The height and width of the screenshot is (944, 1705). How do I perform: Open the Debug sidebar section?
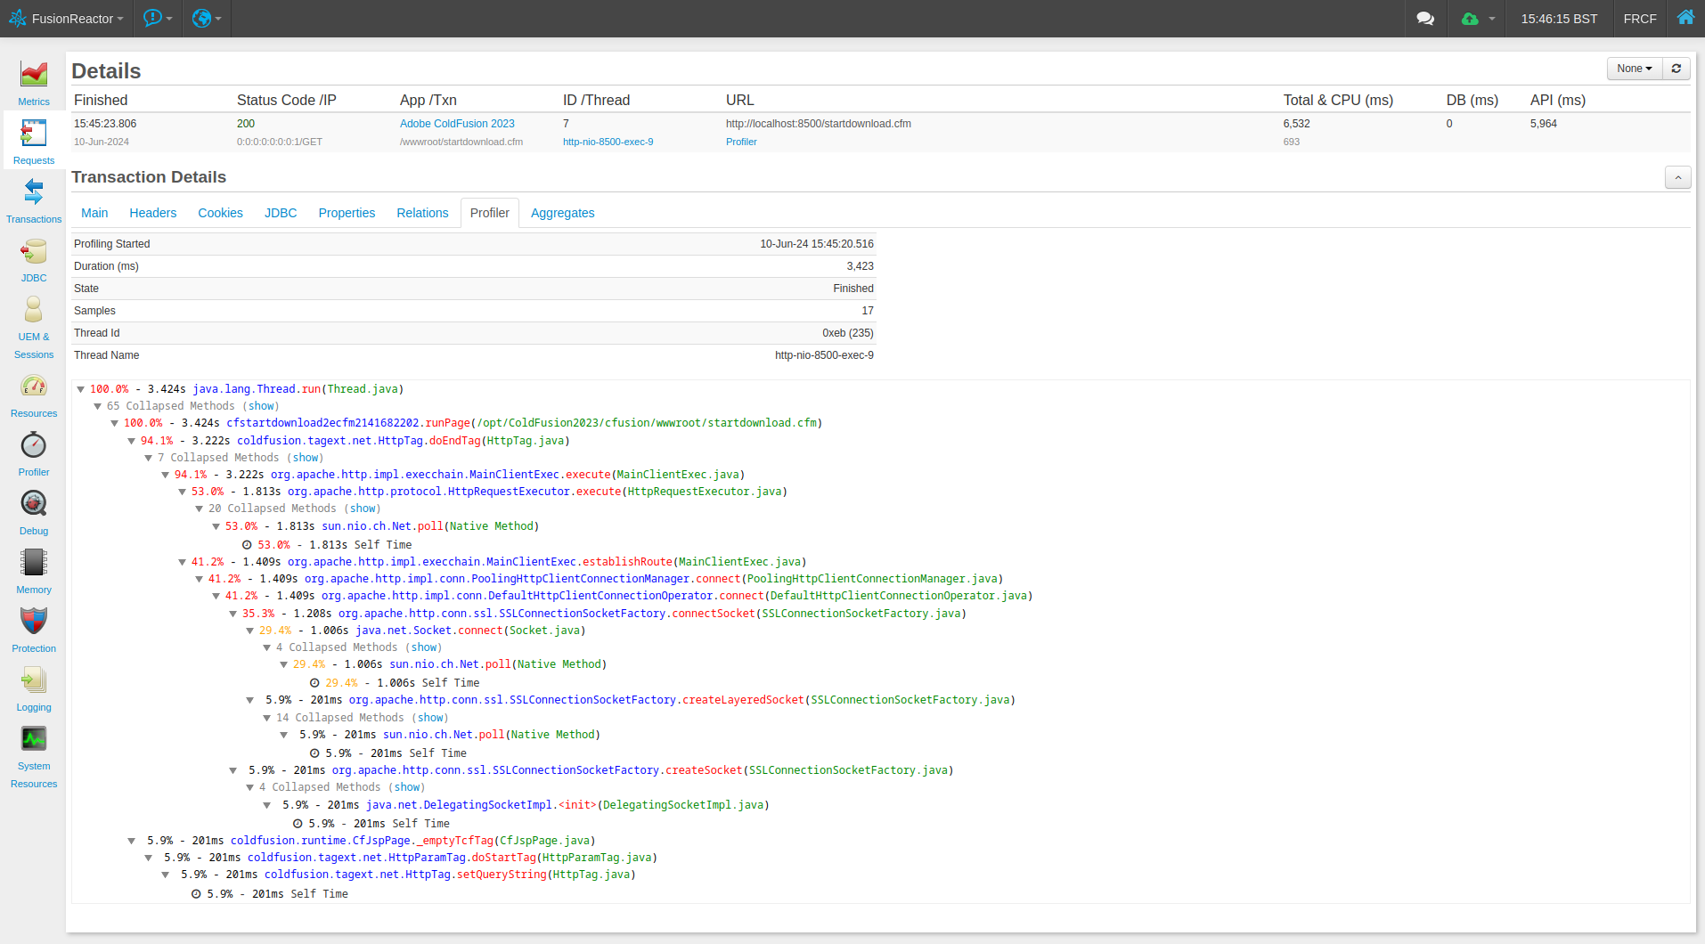coord(34,512)
